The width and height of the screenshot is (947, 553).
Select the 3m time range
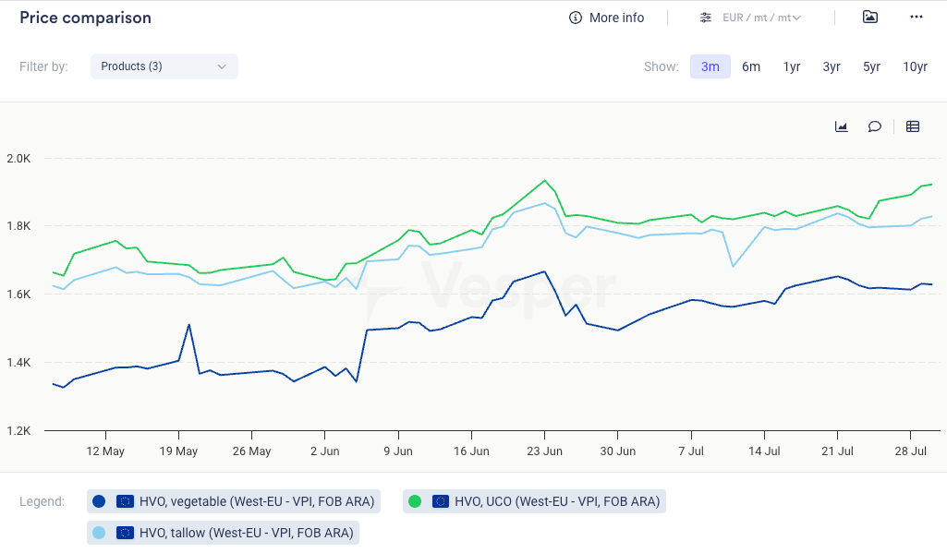pyautogui.click(x=710, y=66)
